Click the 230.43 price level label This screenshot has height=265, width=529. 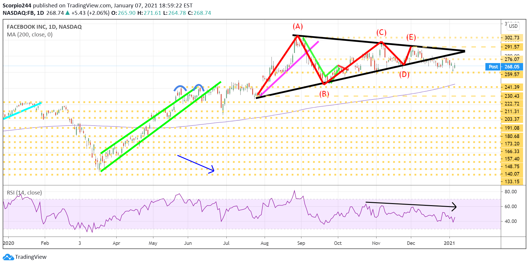pyautogui.click(x=512, y=96)
